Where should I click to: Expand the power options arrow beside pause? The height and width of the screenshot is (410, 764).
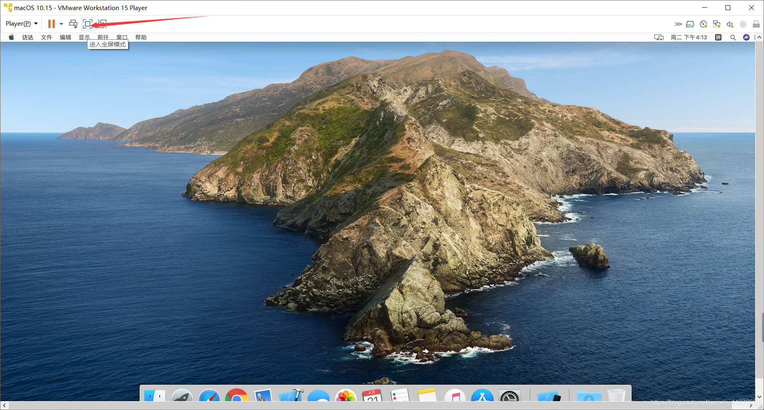point(61,24)
